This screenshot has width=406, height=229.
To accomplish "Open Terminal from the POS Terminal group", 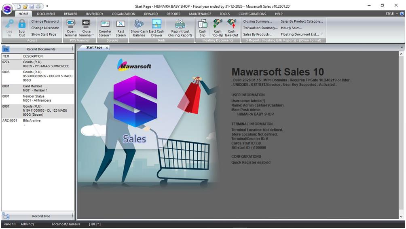I will 71,28.
